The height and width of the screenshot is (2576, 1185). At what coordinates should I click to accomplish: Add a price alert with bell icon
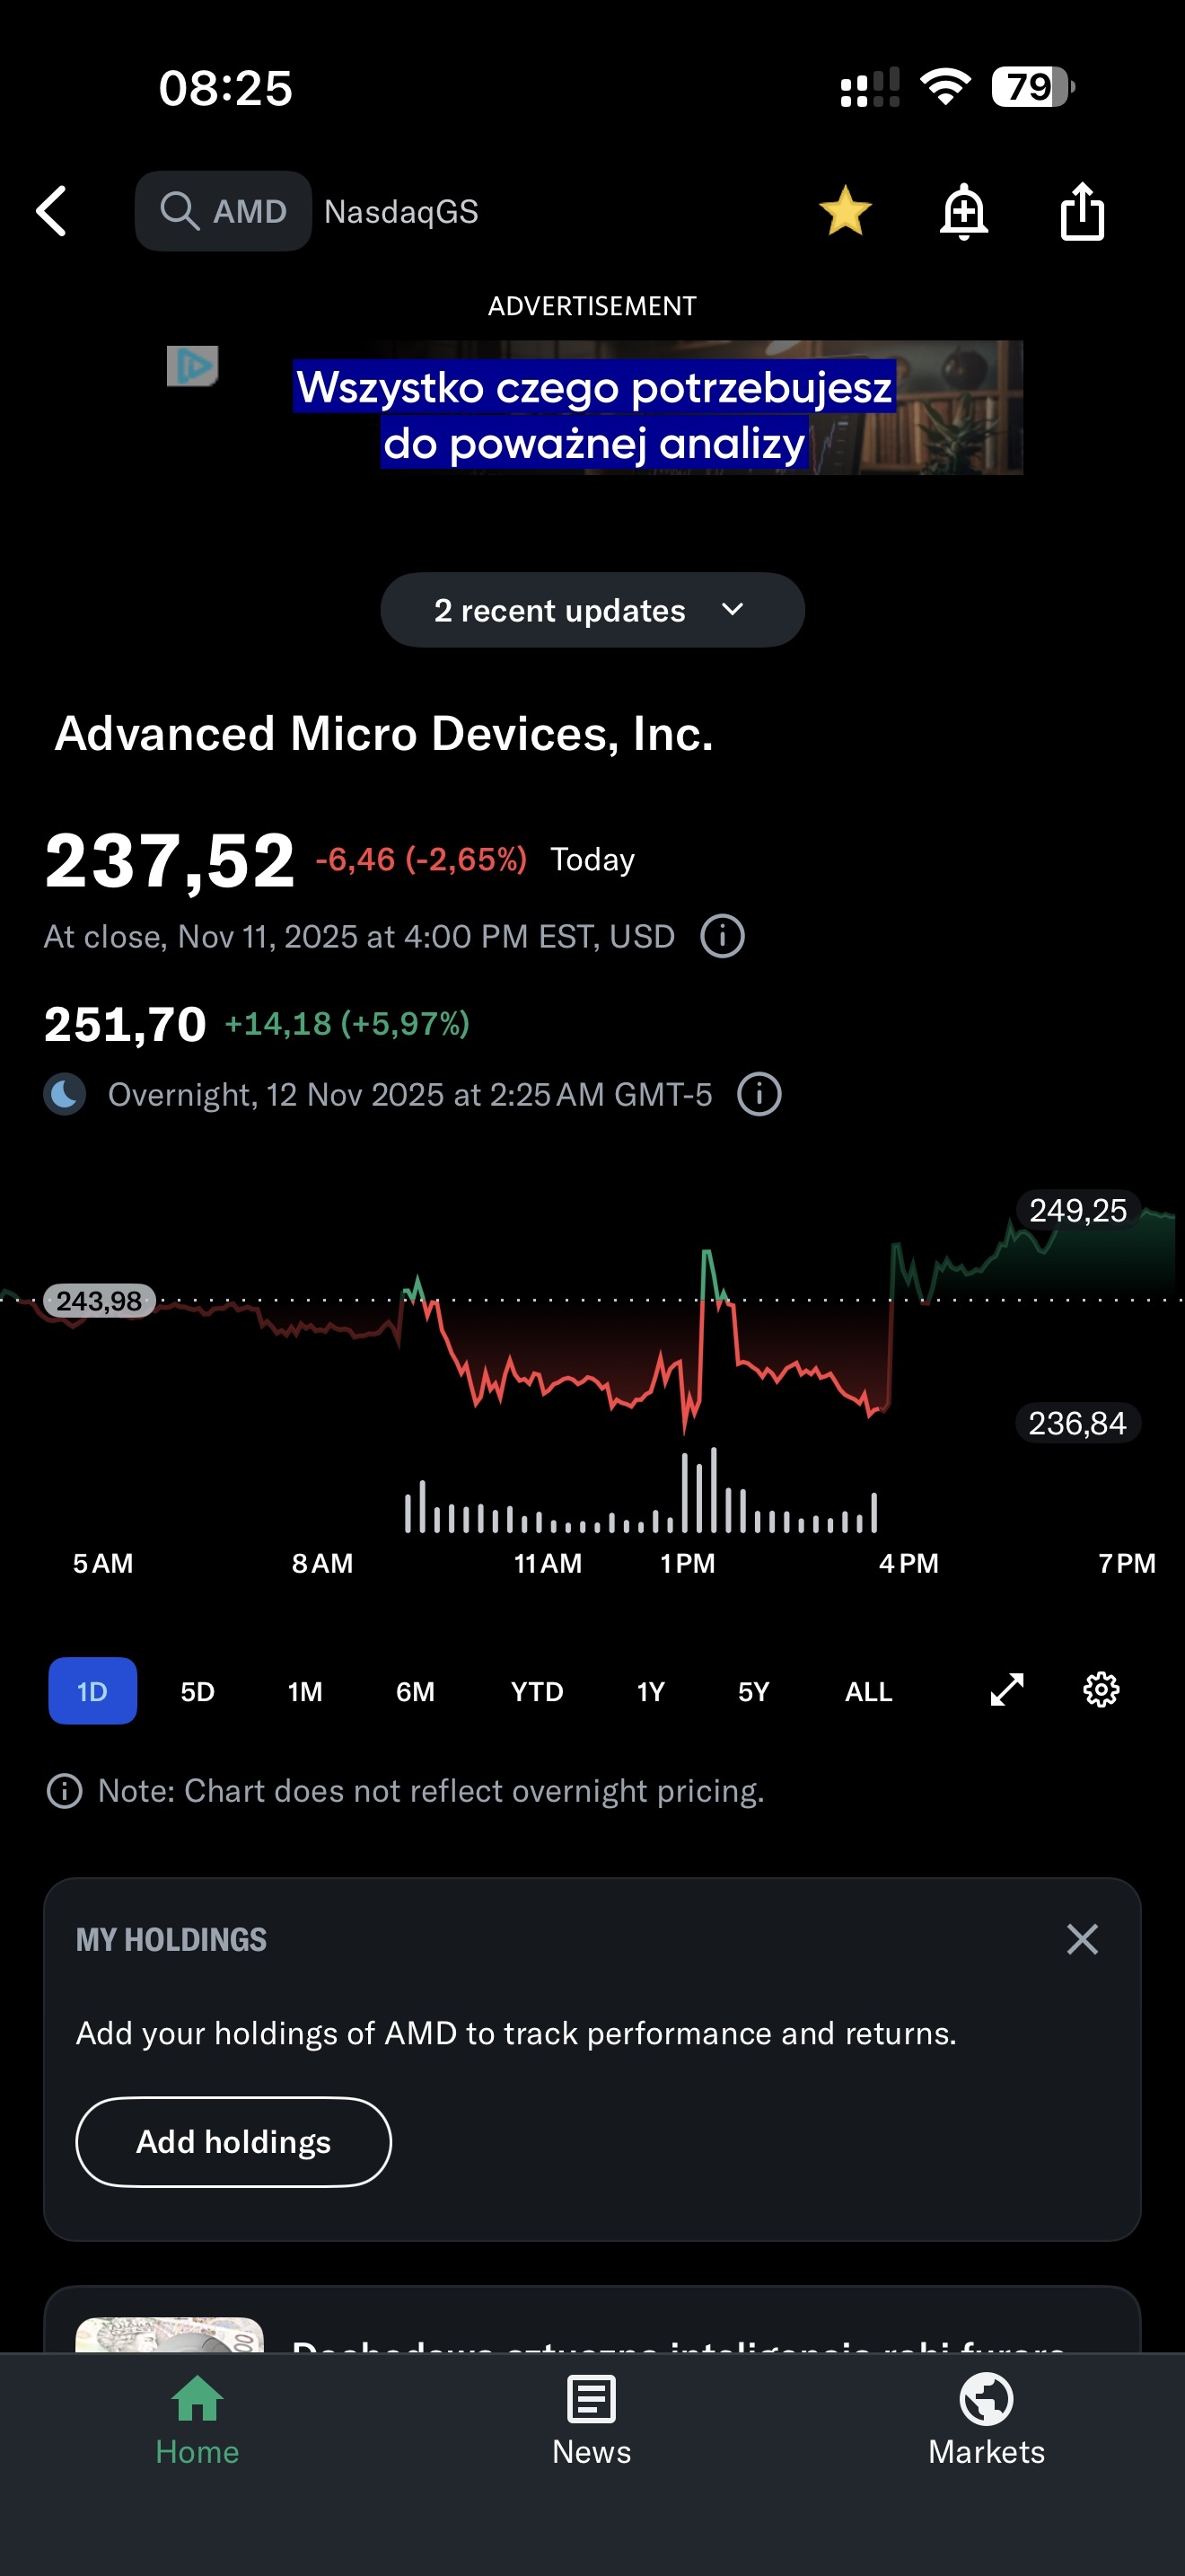pyautogui.click(x=963, y=211)
